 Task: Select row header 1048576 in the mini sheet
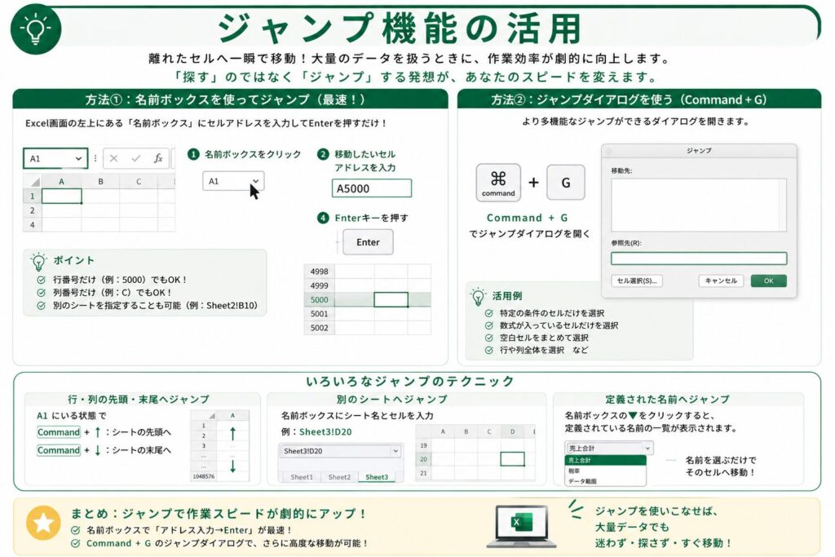(x=203, y=476)
